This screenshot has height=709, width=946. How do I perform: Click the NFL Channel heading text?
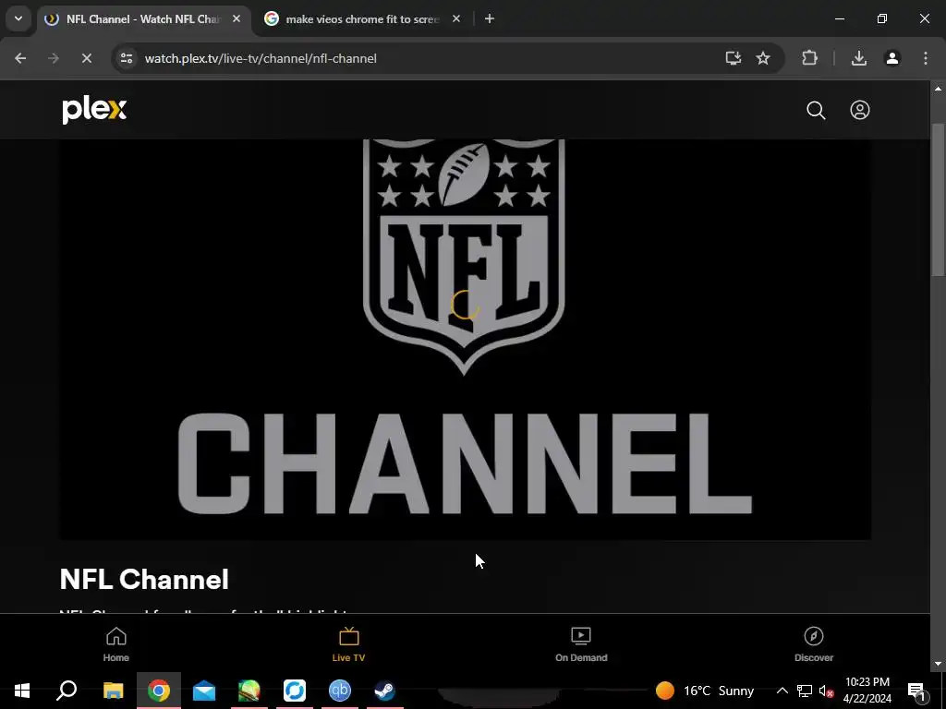point(144,580)
